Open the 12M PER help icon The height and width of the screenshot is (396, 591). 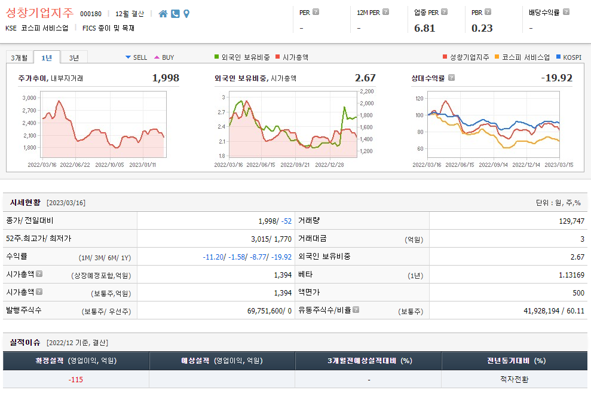385,12
